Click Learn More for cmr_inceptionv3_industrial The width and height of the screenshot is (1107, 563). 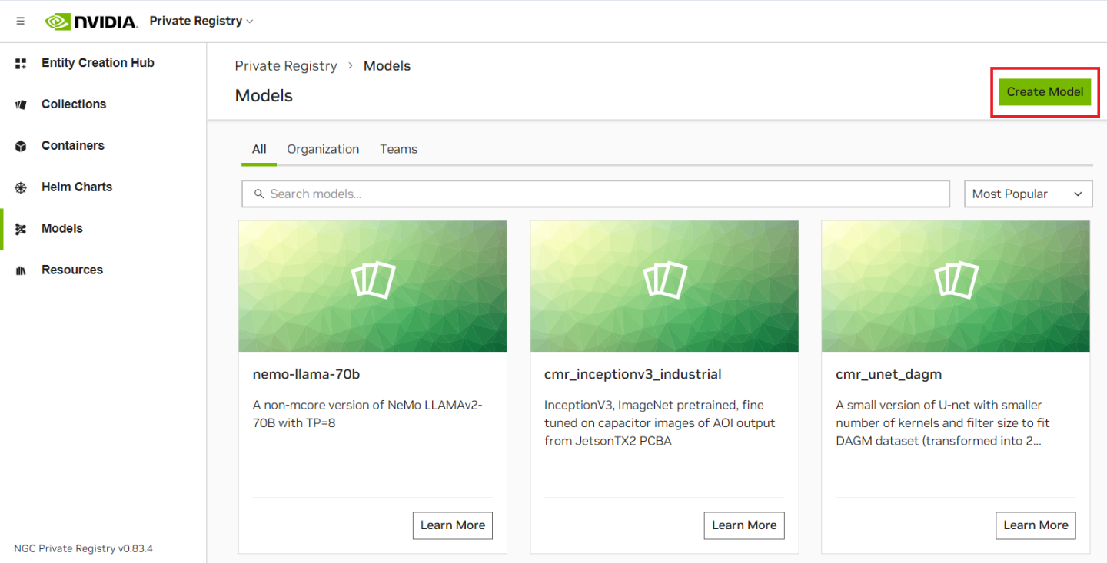(x=743, y=525)
